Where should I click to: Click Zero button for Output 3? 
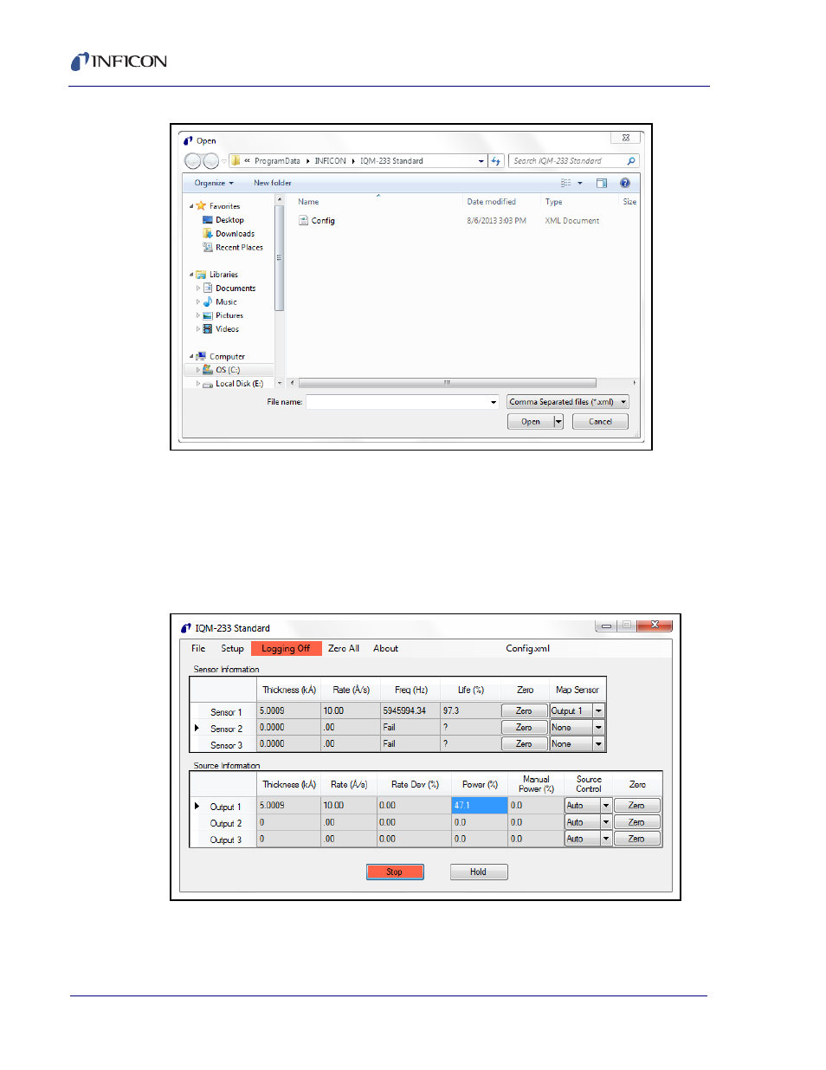[636, 839]
